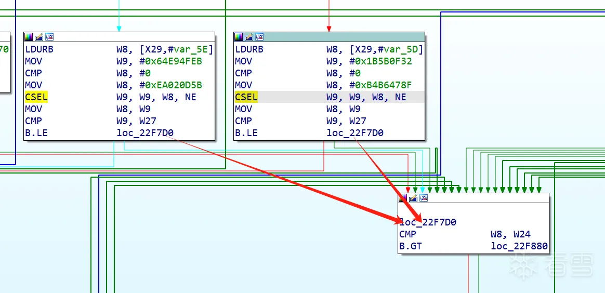Open node color picker in loc_22F7D0 block
Viewport: 605px width, 293px height.
click(x=402, y=198)
